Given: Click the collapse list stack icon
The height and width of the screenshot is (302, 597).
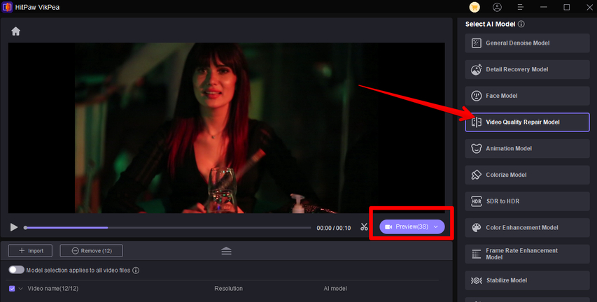Looking at the screenshot, I should click(226, 251).
